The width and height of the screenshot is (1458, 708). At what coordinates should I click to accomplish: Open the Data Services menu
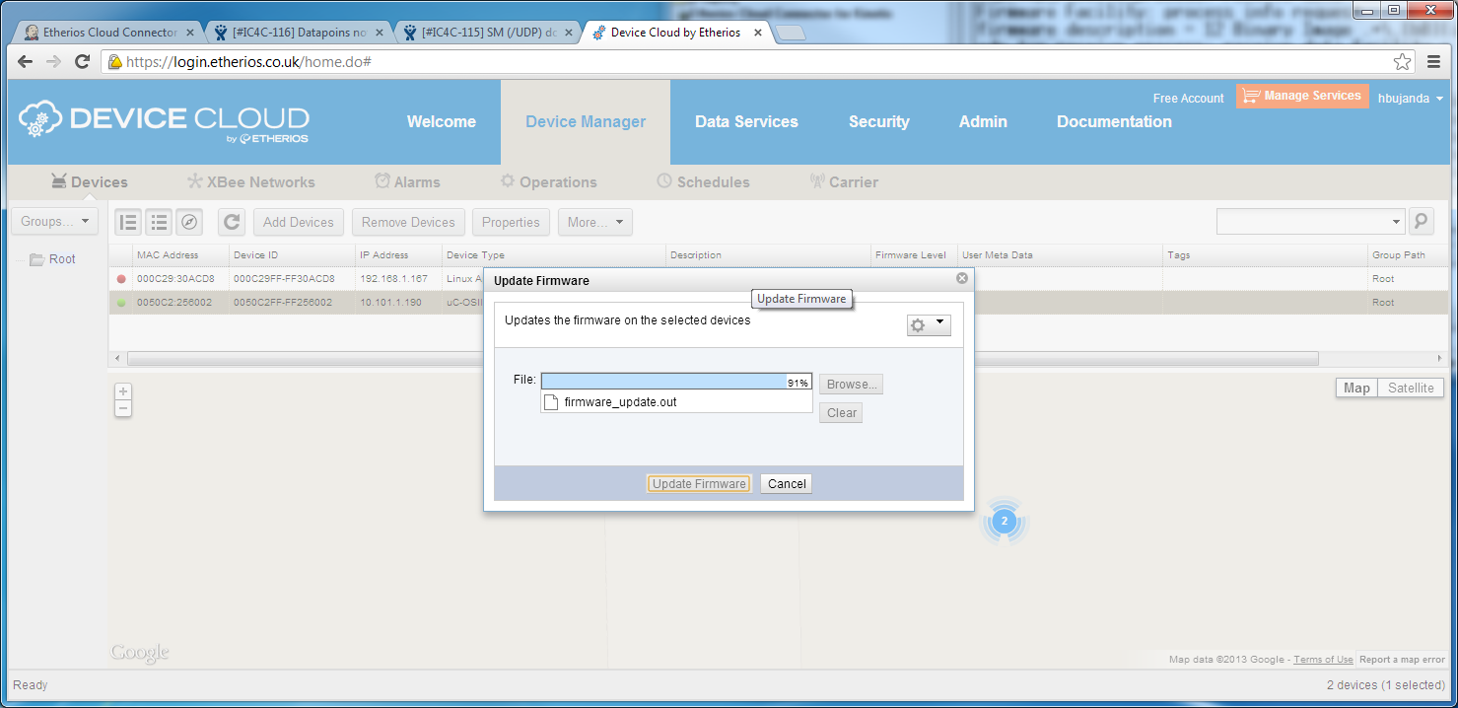[746, 122]
